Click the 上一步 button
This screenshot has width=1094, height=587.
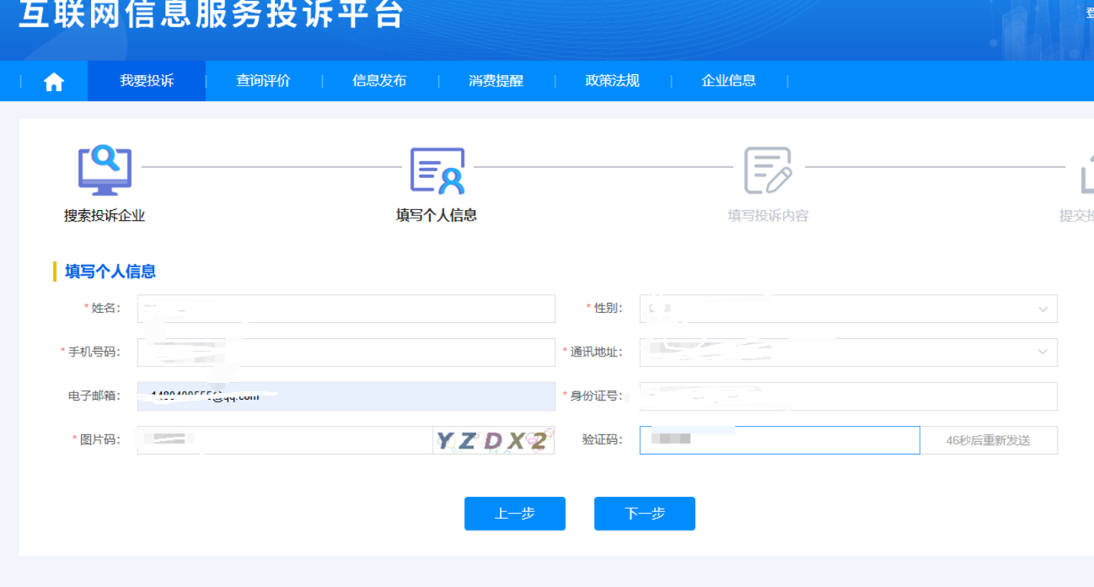coord(514,513)
